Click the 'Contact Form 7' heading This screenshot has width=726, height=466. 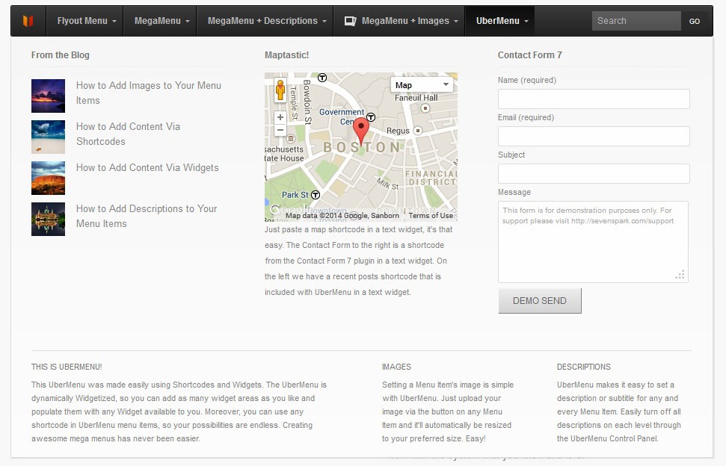529,55
